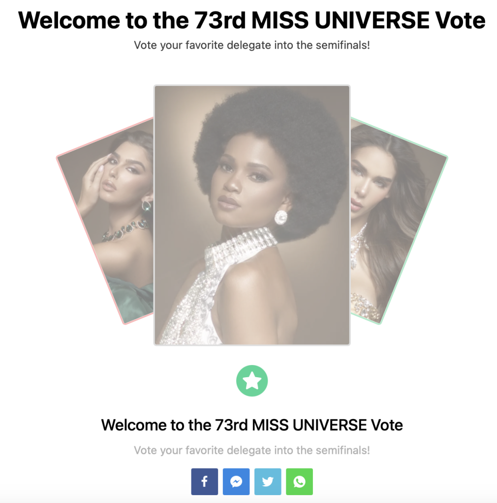
Task: Share the vote on Facebook
Action: pyautogui.click(x=205, y=481)
